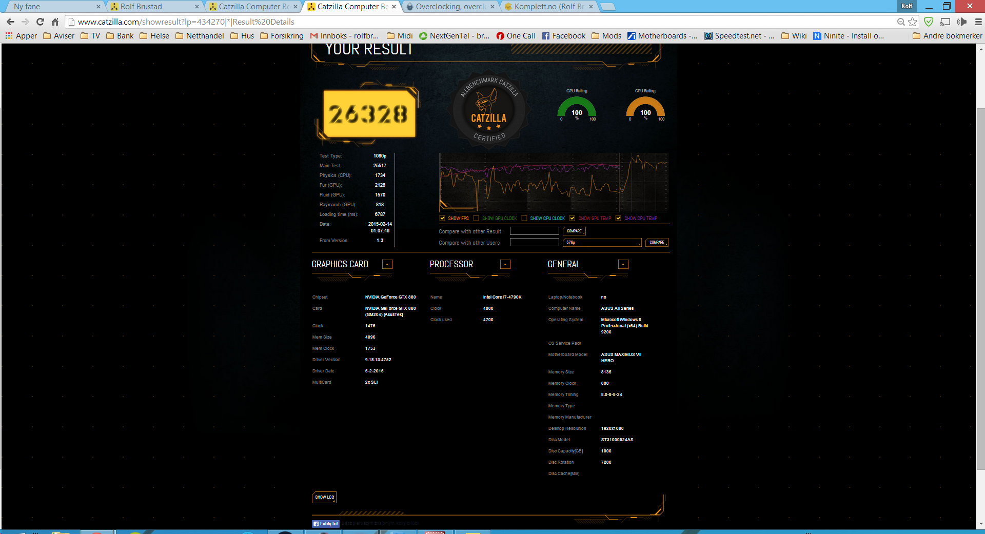Click the Facebook 'Lubię to' like button
This screenshot has height=534, width=985.
point(326,524)
